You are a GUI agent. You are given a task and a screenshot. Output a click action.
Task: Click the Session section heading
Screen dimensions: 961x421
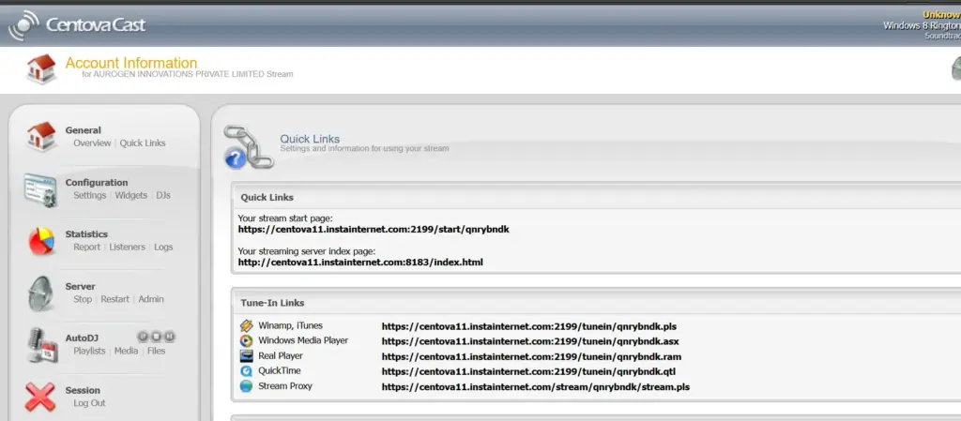[83, 390]
